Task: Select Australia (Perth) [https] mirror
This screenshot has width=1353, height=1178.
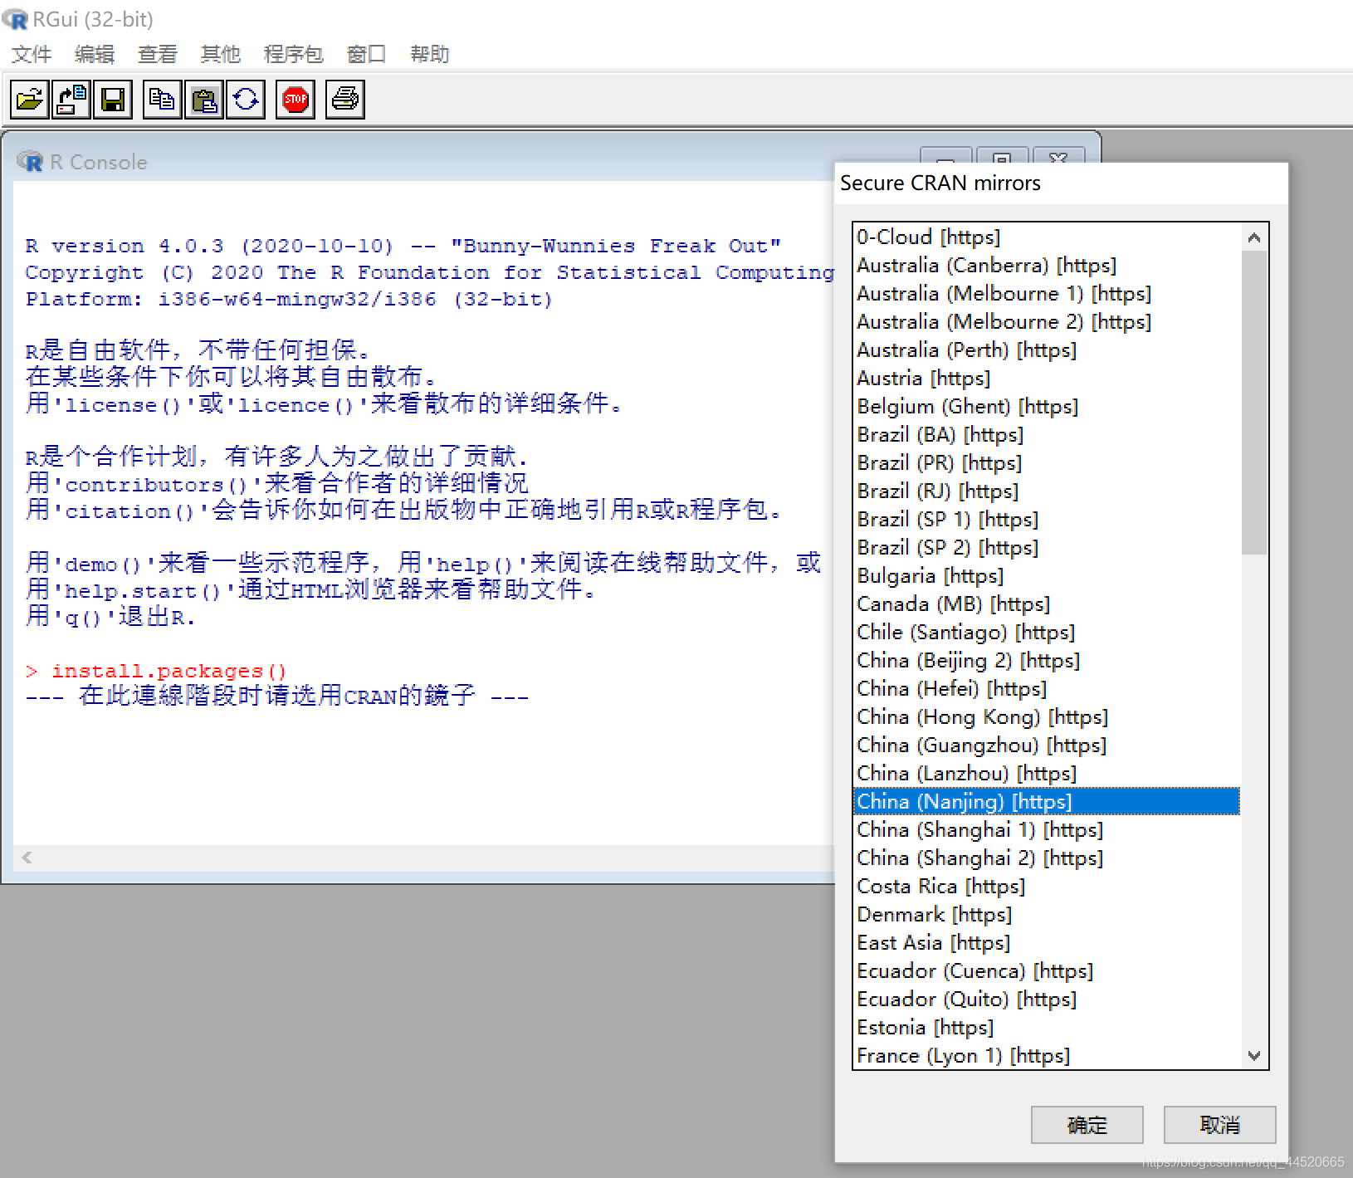Action: tap(1046, 349)
